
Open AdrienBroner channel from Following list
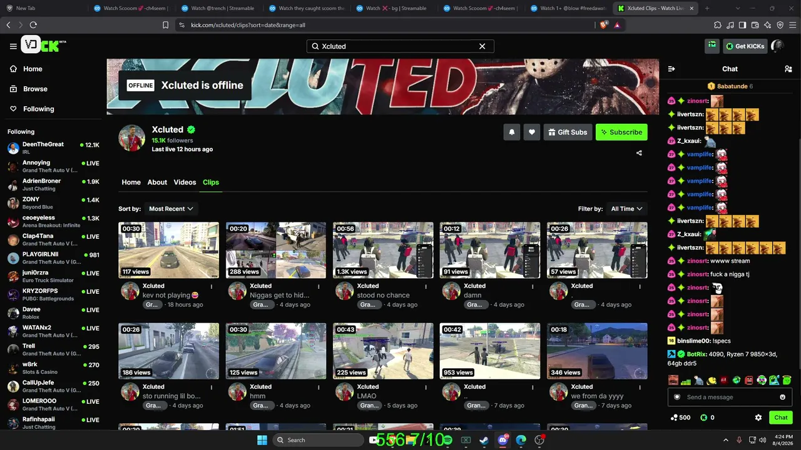(x=53, y=184)
